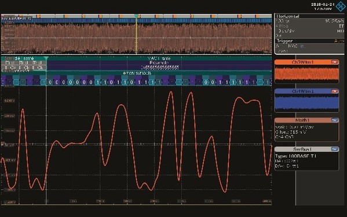The height and width of the screenshot is (217, 347).
Task: Click the Idle frame decode header
Action: tap(23, 58)
